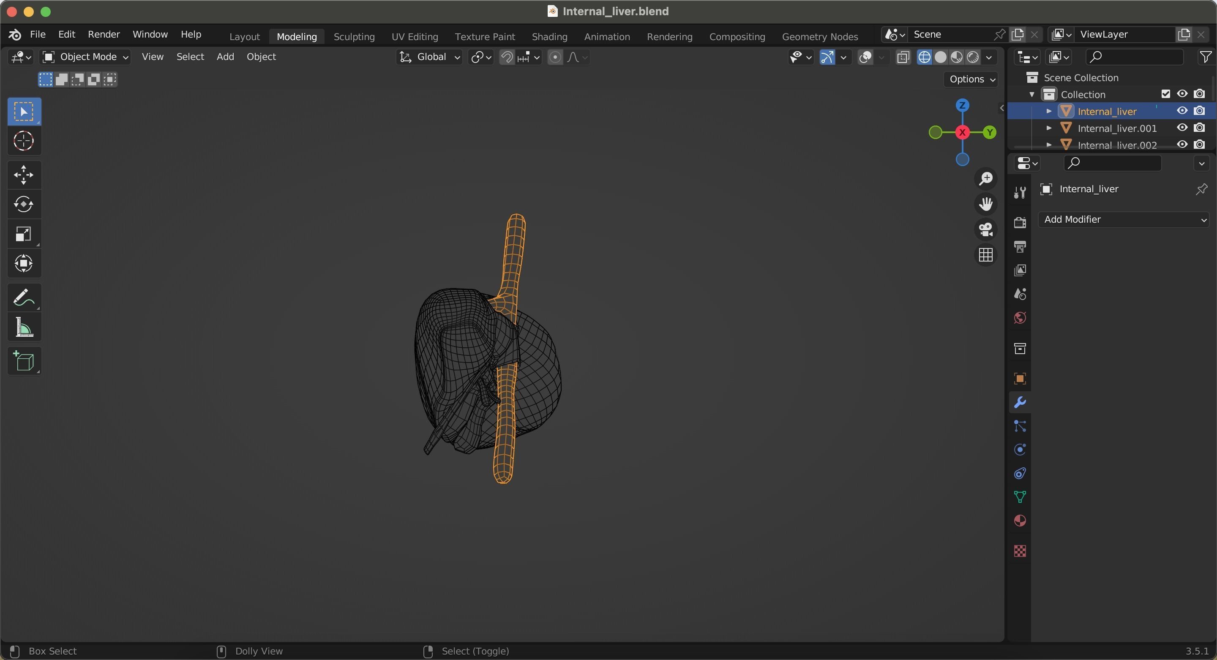Activate the Cursor tool
Image resolution: width=1217 pixels, height=660 pixels.
pyautogui.click(x=24, y=141)
